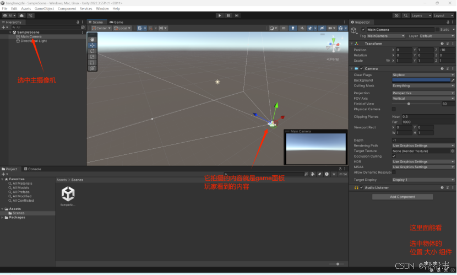Select Directional Light in Hierarchy

click(34, 41)
